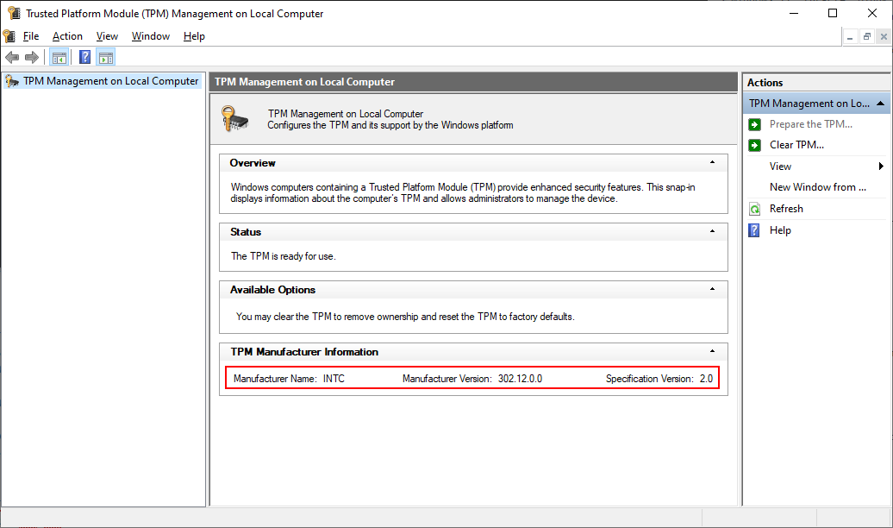Click the blue Help toolbar icon
This screenshot has height=528, width=893.
click(84, 58)
